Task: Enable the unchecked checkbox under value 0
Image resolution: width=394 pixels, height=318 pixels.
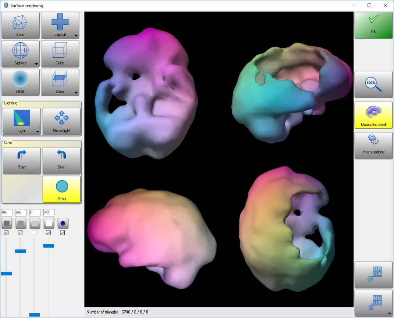Action: 34,233
